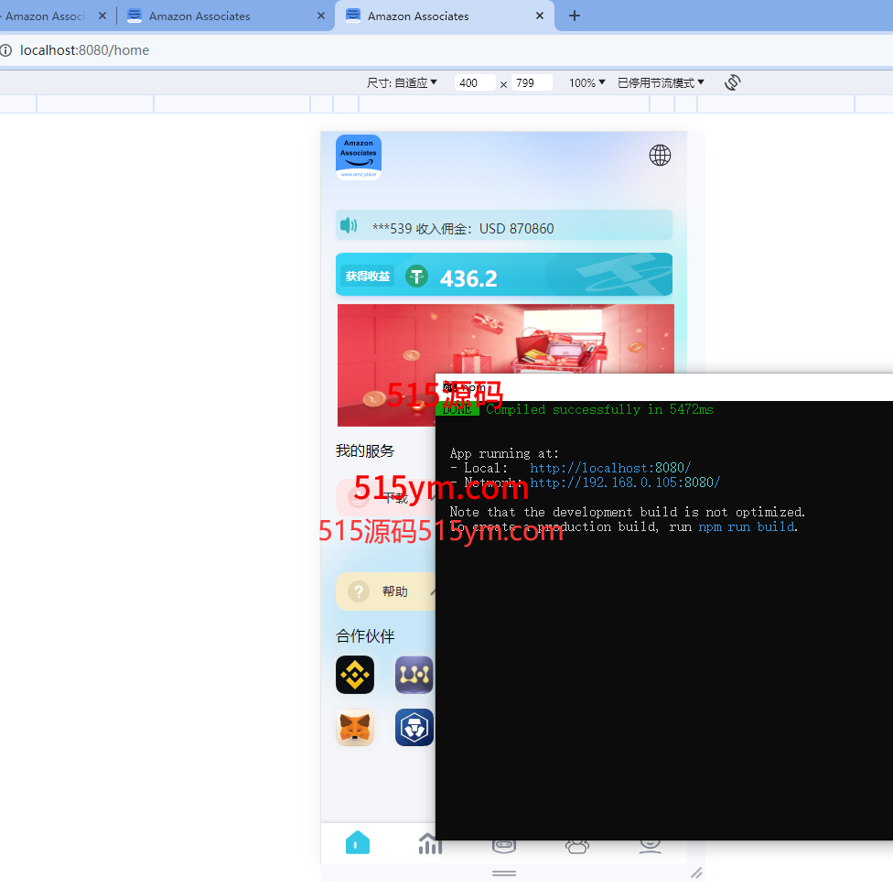Open a new browser tab
The height and width of the screenshot is (889, 893).
(575, 16)
